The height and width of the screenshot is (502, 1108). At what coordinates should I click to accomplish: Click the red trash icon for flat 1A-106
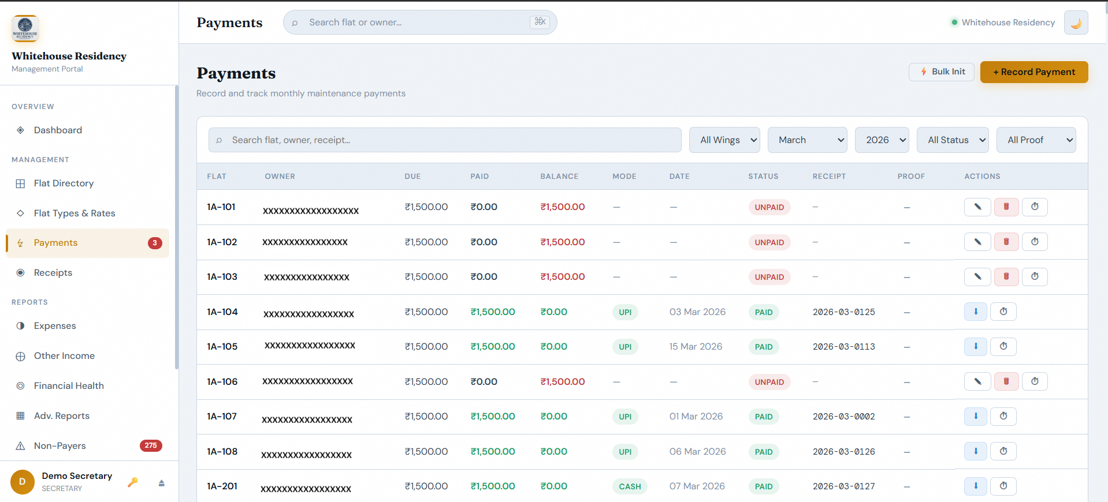1006,382
